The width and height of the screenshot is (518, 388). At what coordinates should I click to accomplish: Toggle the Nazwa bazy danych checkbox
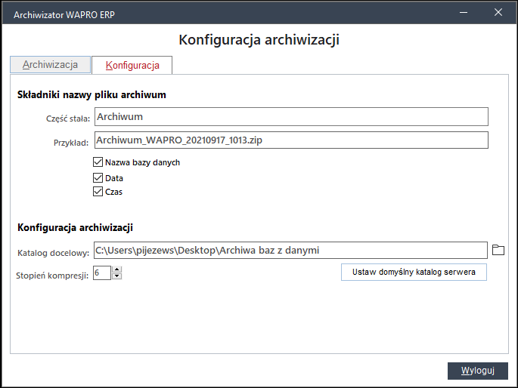(98, 162)
